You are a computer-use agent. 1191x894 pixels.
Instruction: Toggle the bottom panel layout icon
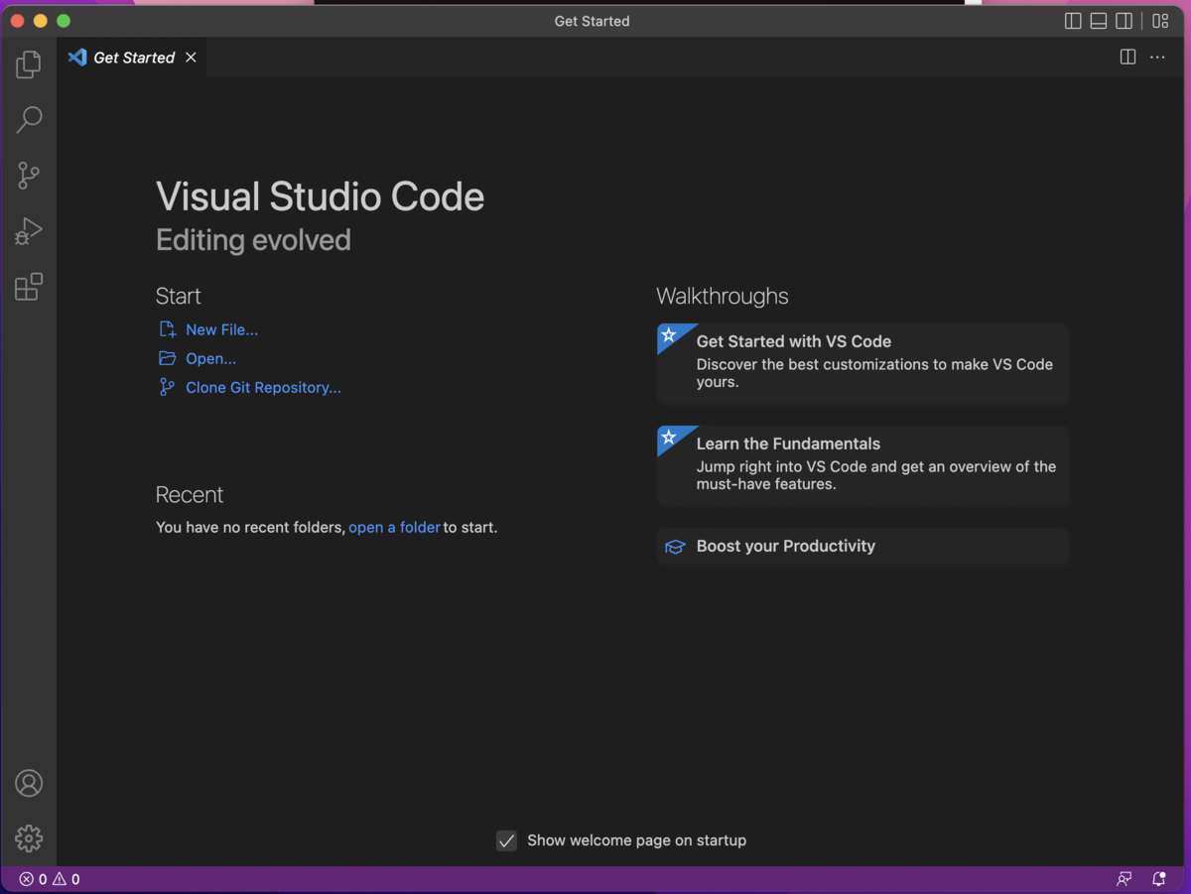1099,21
